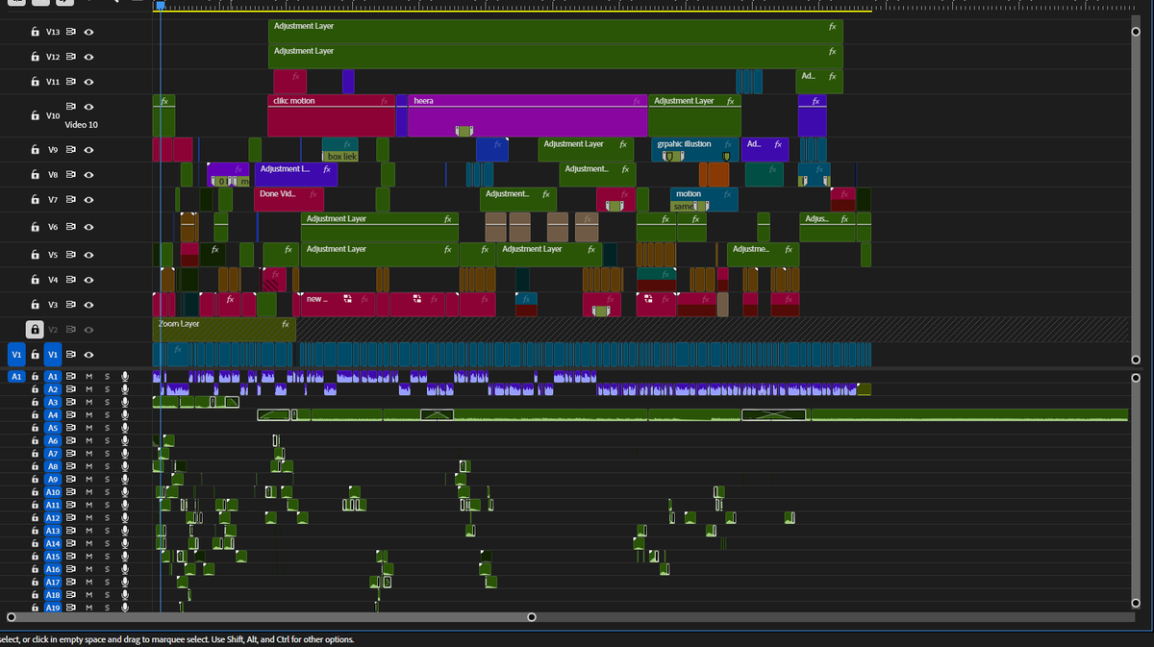The height and width of the screenshot is (647, 1154).
Task: Toggle sync lock for track V3
Action: point(71,305)
